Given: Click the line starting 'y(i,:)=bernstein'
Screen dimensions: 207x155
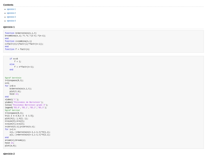Looking at the screenshot, I should pos(30,135).
